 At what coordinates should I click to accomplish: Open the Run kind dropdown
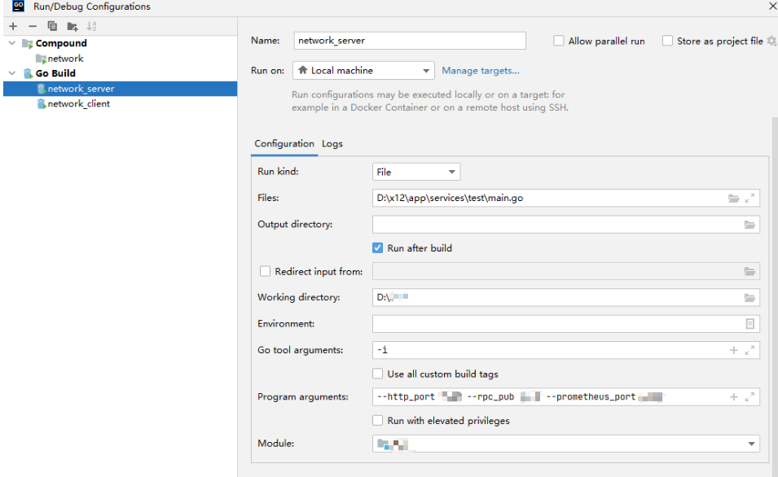(416, 172)
